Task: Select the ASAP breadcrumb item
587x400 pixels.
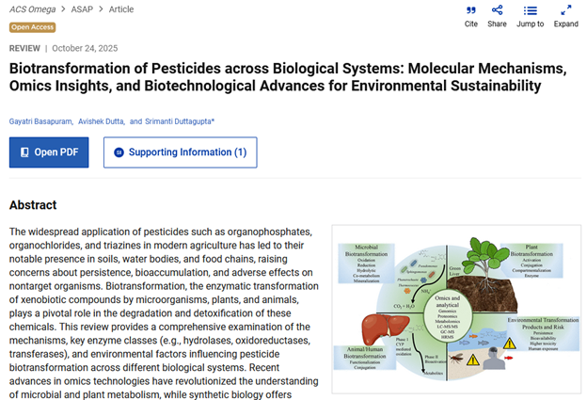Action: [83, 9]
